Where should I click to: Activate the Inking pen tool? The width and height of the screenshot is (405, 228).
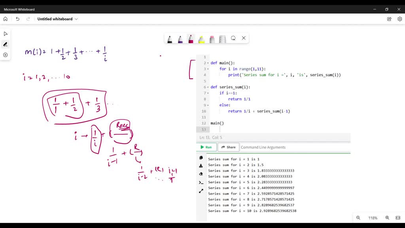click(x=6, y=44)
